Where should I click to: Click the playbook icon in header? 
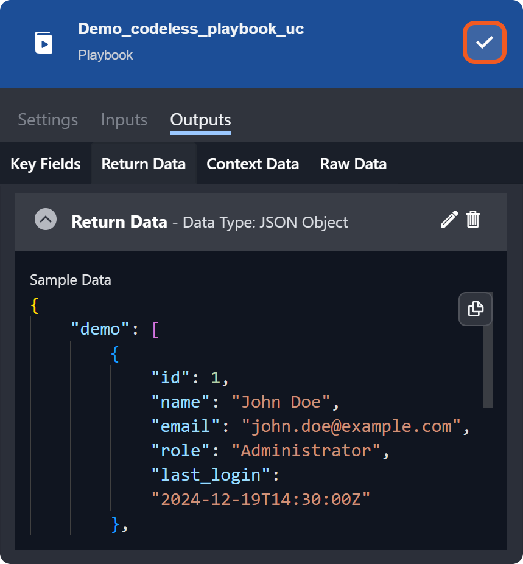pyautogui.click(x=44, y=43)
